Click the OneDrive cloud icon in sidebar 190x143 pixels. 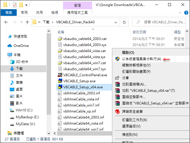[x=10, y=46]
